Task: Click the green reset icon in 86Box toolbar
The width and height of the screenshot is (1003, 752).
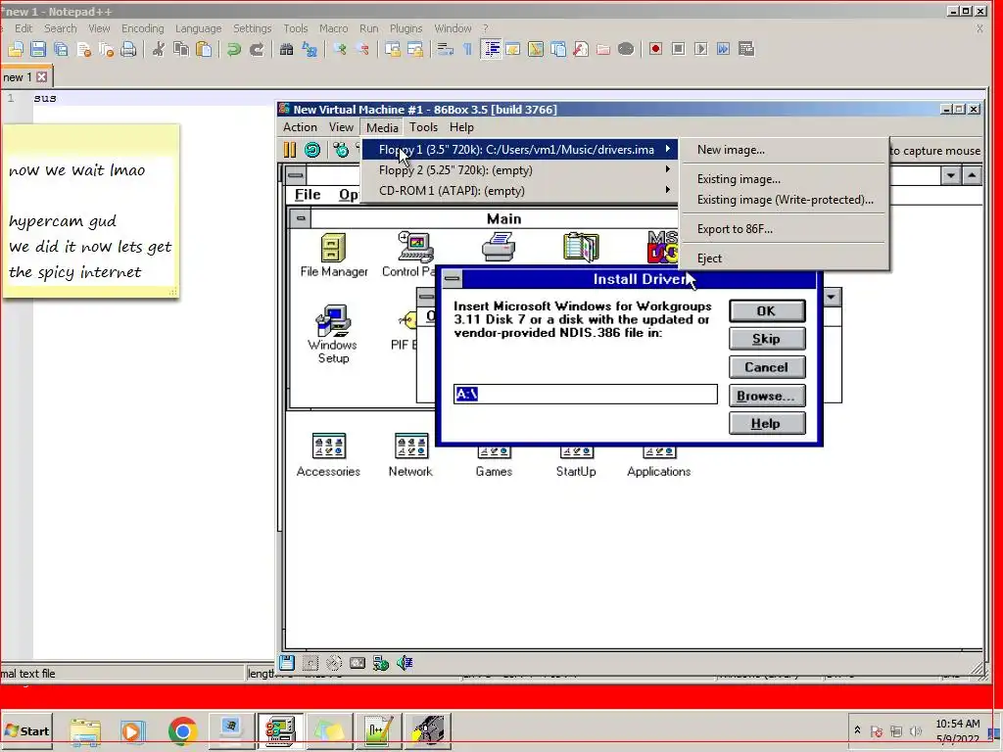Action: (x=312, y=150)
